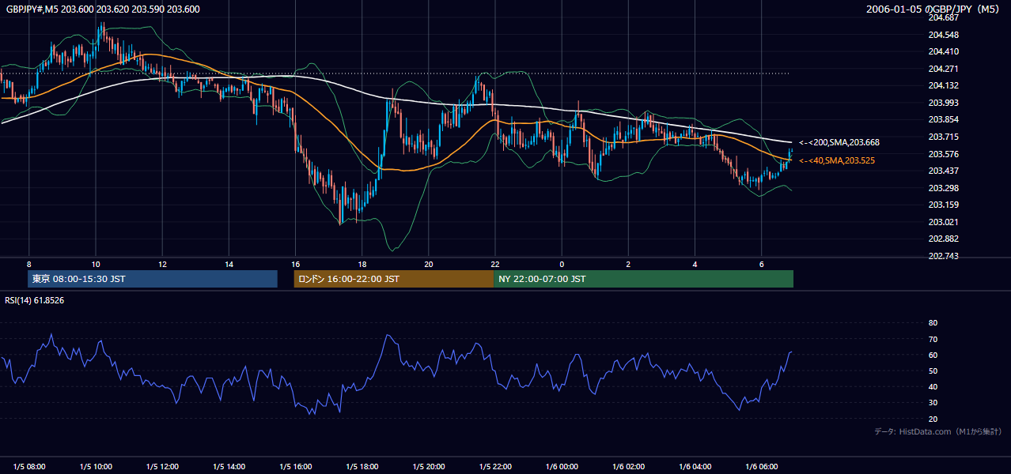Click price axis label 204.271
Screen dimensions: 1011x474
tap(943, 69)
